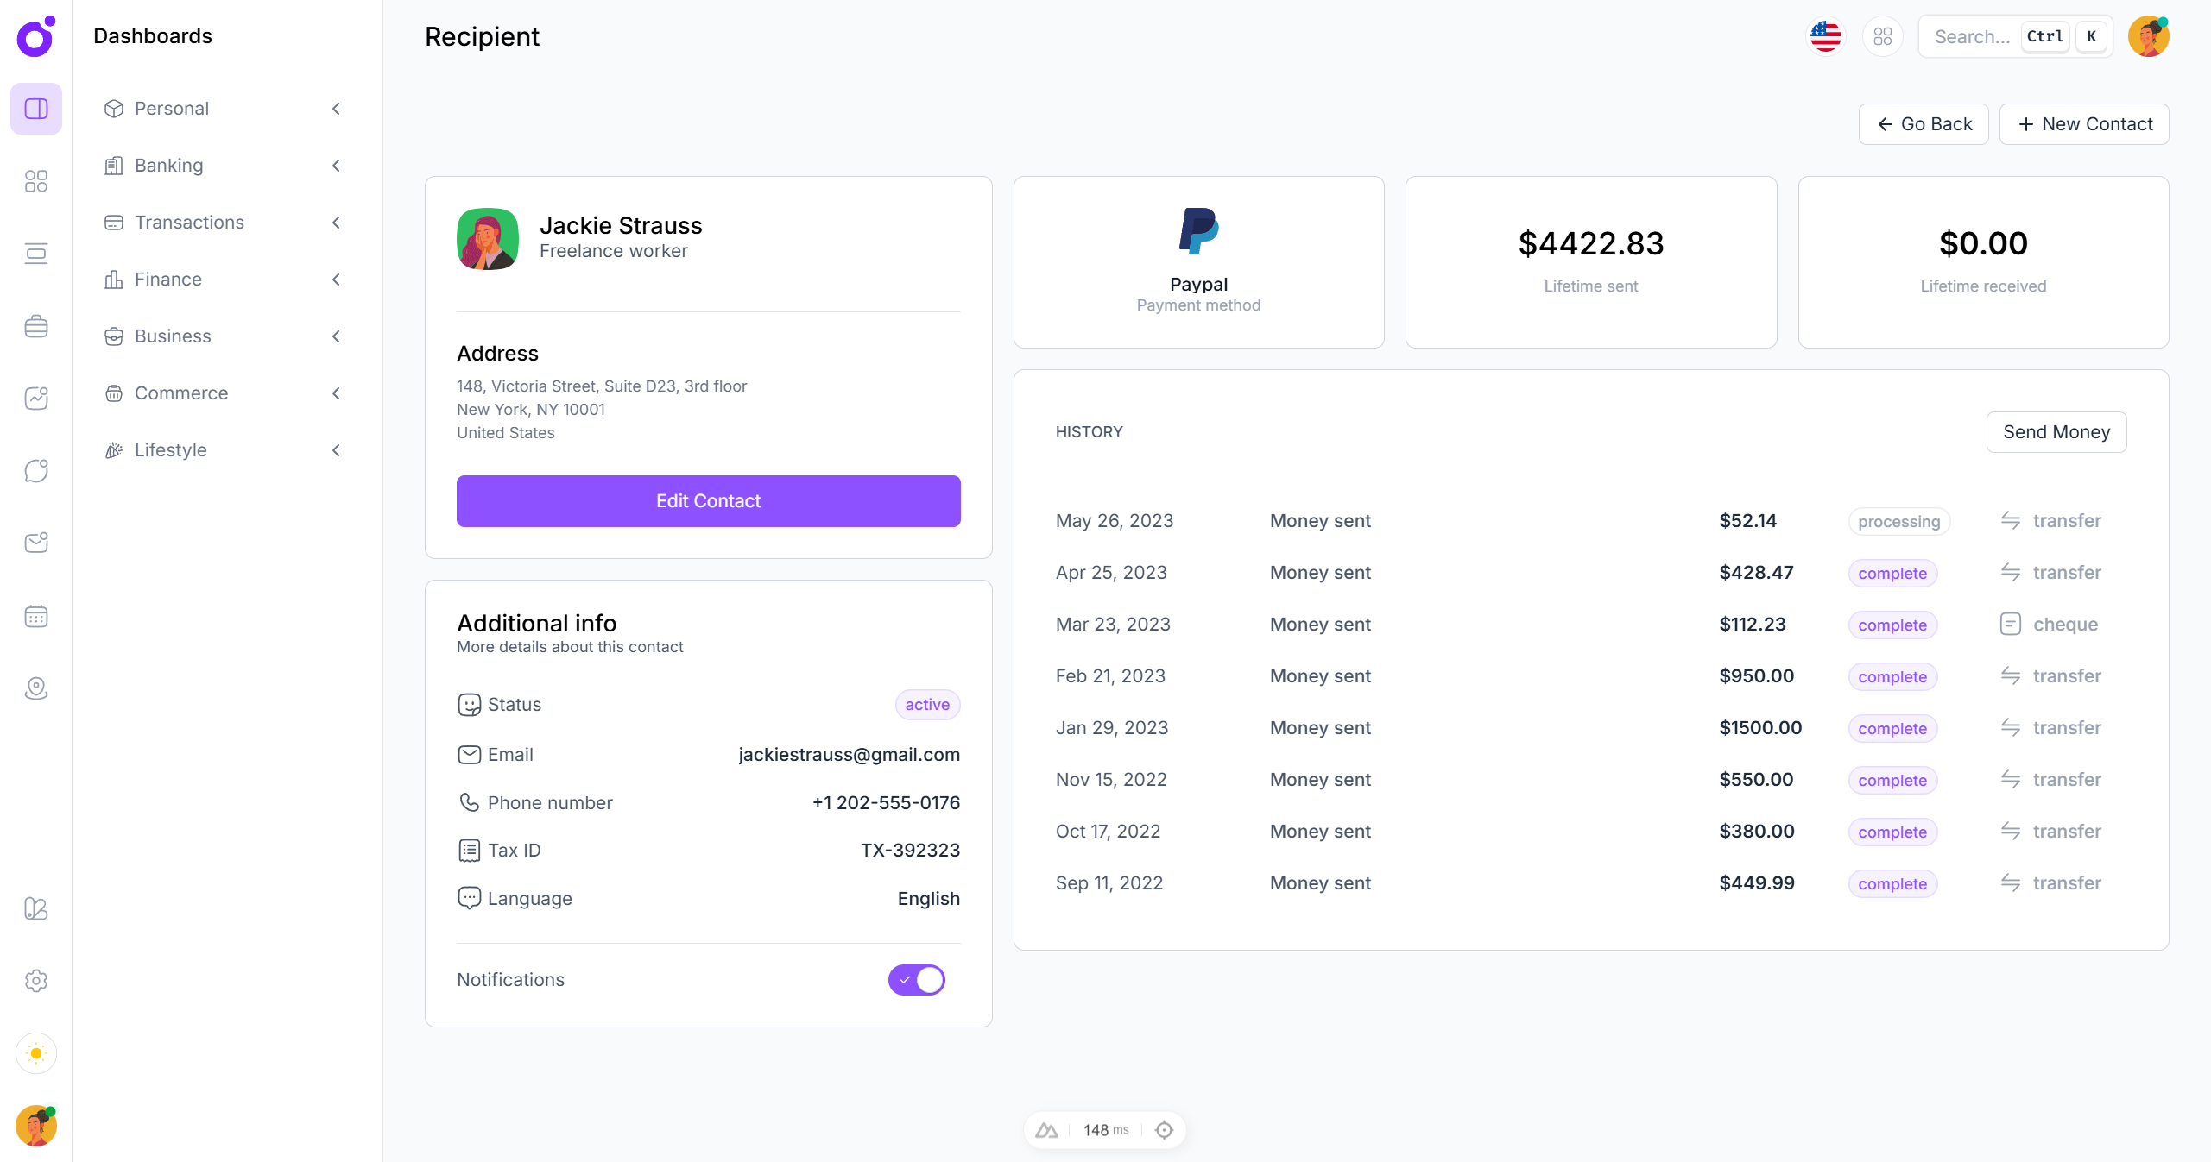Open the Transactions menu item
Viewport: 2211px width, 1162px height.
189,223
